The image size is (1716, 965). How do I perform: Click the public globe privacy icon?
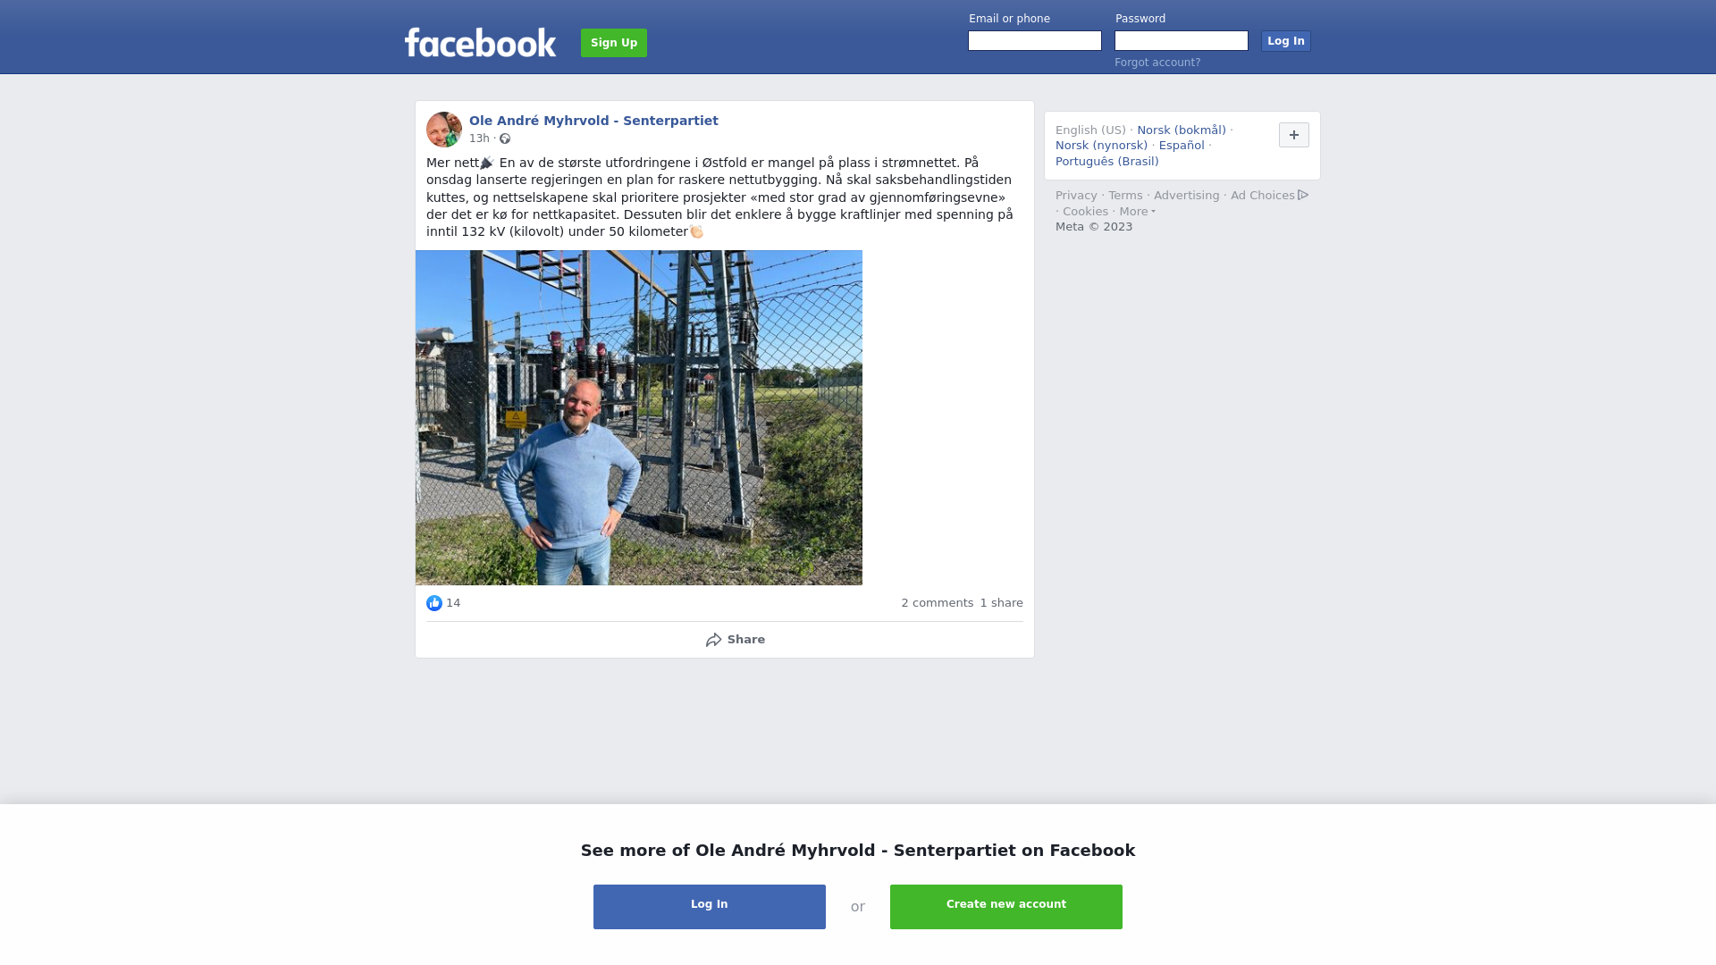pos(505,138)
